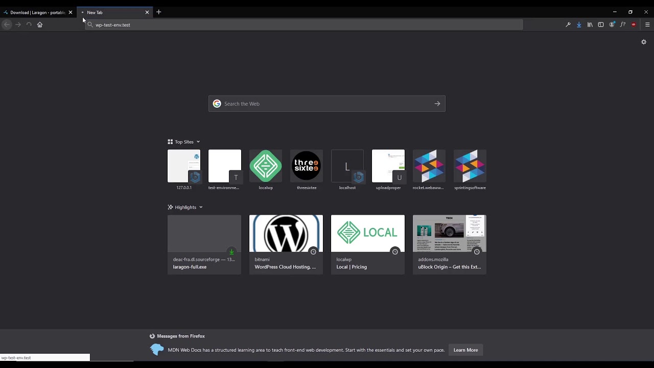The image size is (654, 368).
Task: Expand the Highlights section menu
Action: [201, 208]
